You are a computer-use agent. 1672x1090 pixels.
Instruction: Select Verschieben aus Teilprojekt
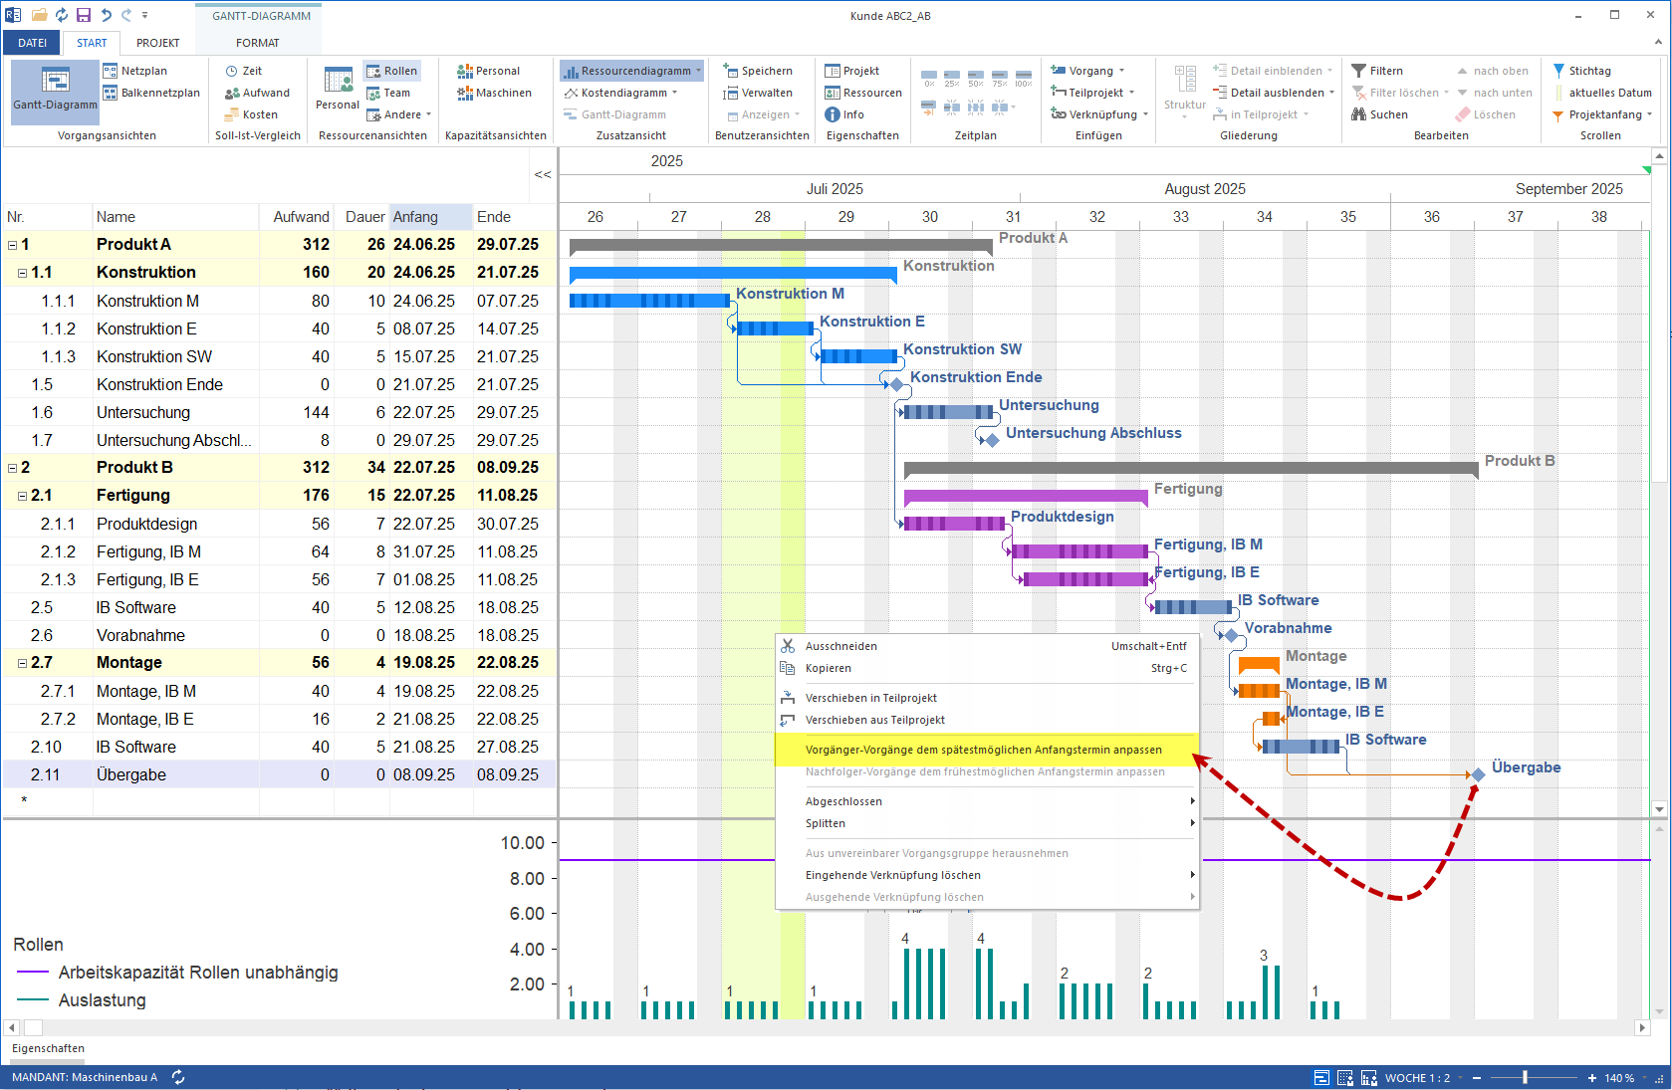click(x=987, y=720)
